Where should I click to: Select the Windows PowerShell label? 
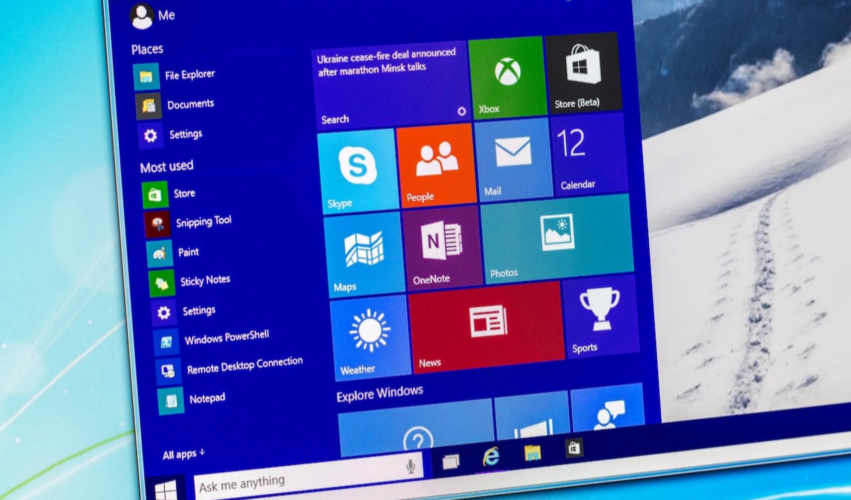(227, 337)
